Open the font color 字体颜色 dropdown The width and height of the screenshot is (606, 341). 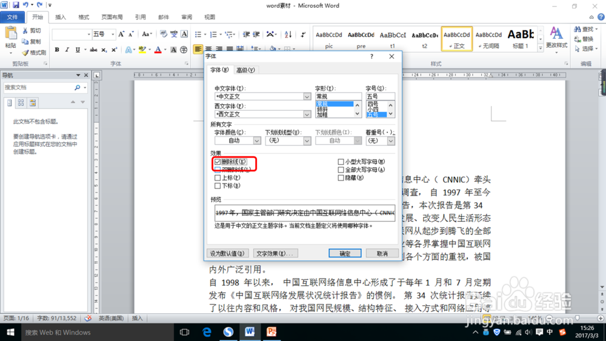tap(257, 141)
